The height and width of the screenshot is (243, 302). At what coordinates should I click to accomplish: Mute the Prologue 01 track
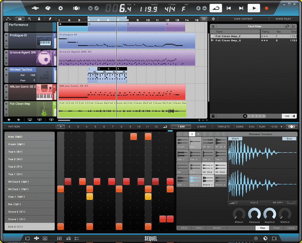[x=6, y=35]
